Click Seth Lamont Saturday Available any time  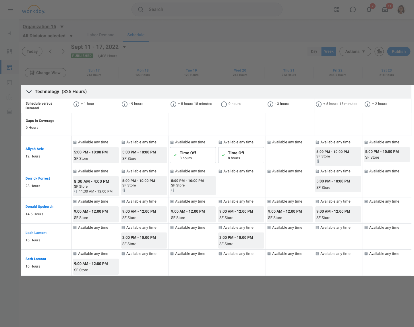point(382,254)
